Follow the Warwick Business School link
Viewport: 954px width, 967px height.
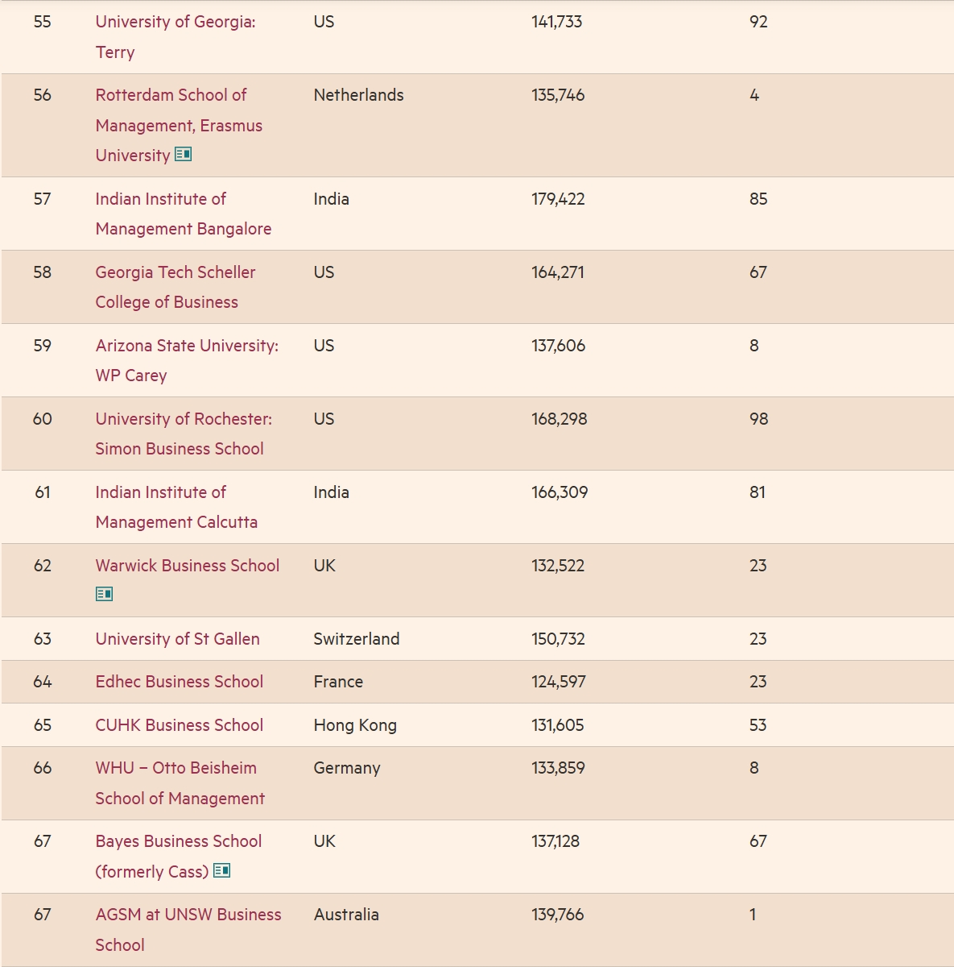coord(188,566)
